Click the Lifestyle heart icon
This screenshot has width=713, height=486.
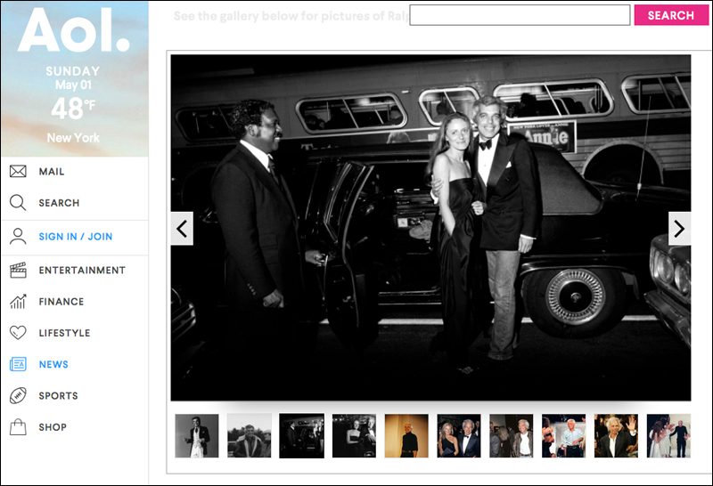[x=18, y=333]
